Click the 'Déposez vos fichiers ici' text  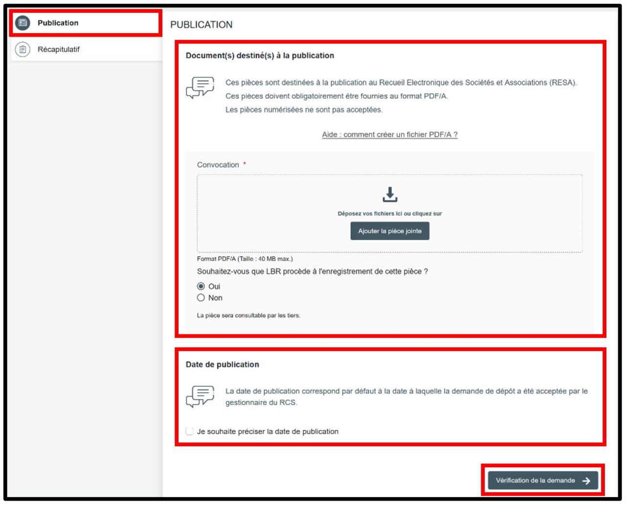389,214
